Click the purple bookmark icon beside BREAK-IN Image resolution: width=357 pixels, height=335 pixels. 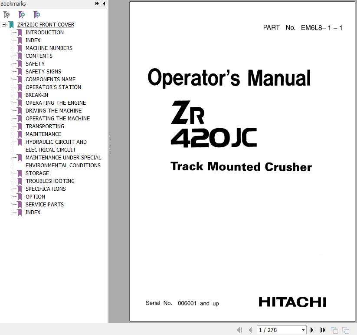coord(20,95)
